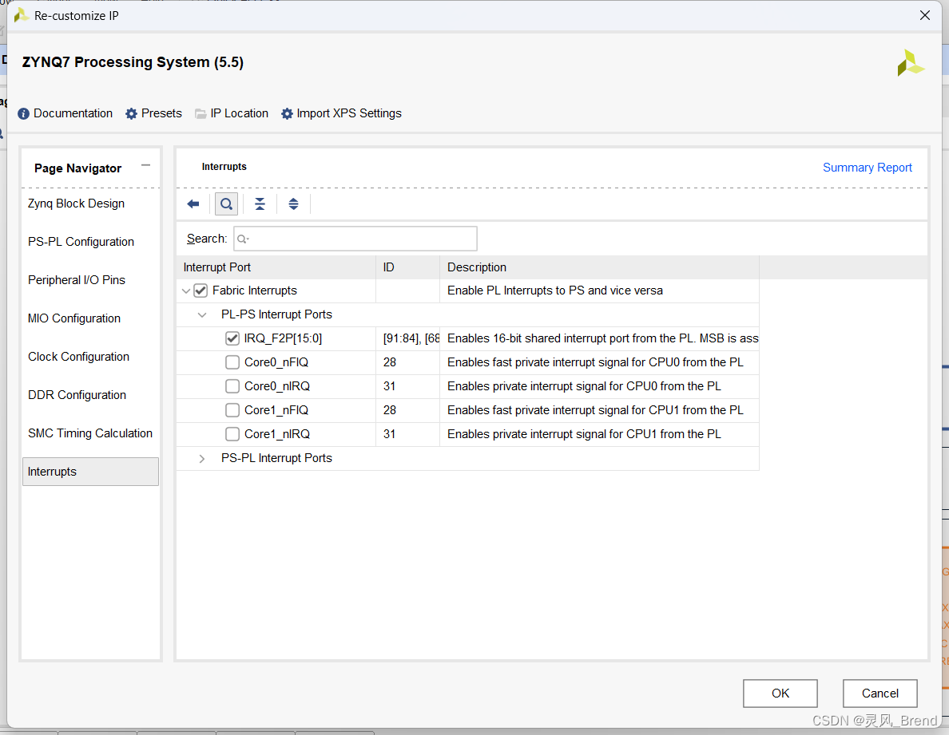Select the PL-PS Interrupt Ports row label
Image resolution: width=949 pixels, height=735 pixels.
click(276, 314)
